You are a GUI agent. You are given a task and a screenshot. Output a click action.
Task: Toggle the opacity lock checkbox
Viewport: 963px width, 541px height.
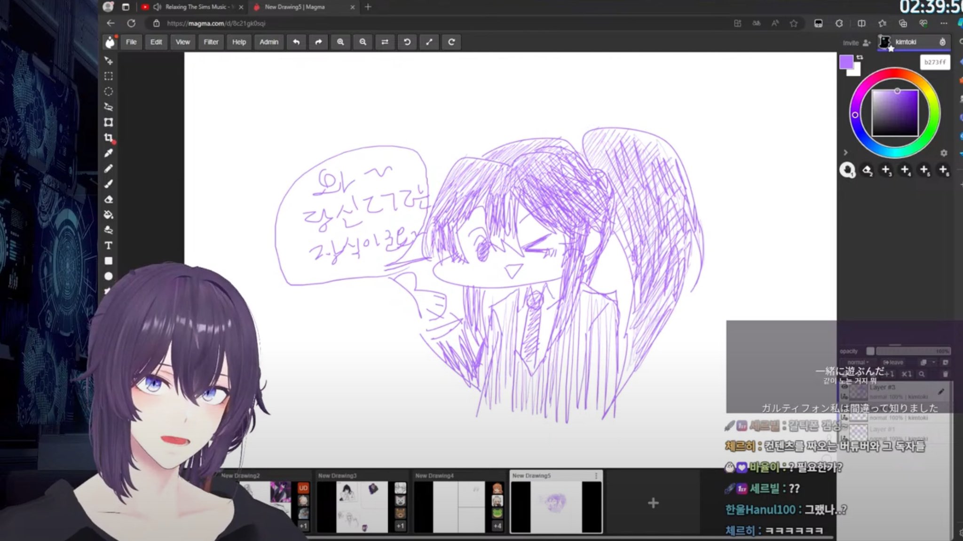point(870,351)
